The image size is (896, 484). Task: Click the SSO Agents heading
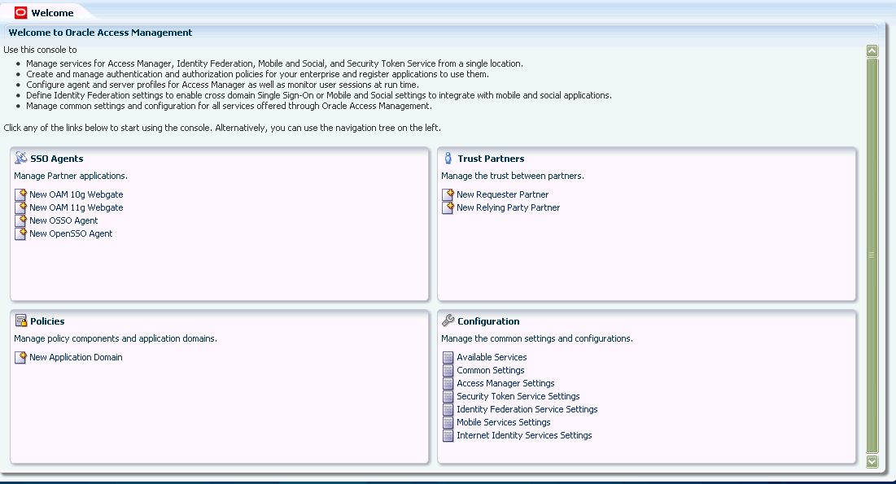(57, 159)
